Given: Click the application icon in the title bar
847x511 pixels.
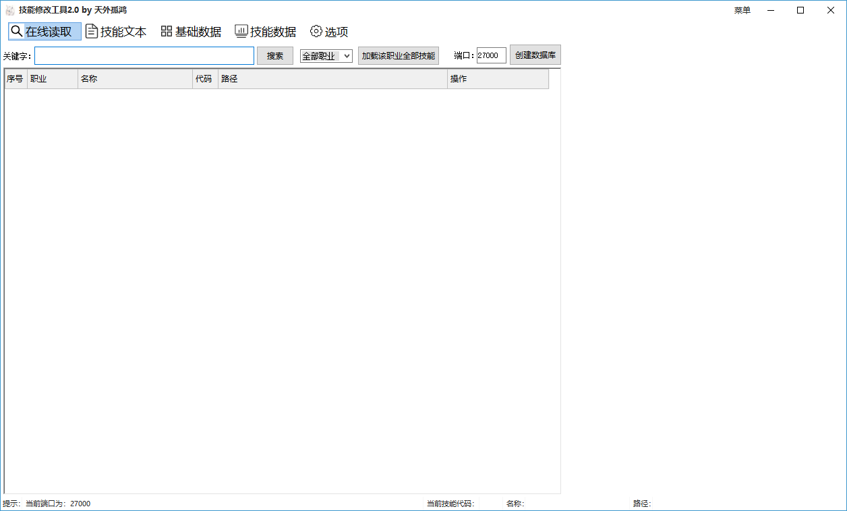Looking at the screenshot, I should pyautogui.click(x=9, y=9).
